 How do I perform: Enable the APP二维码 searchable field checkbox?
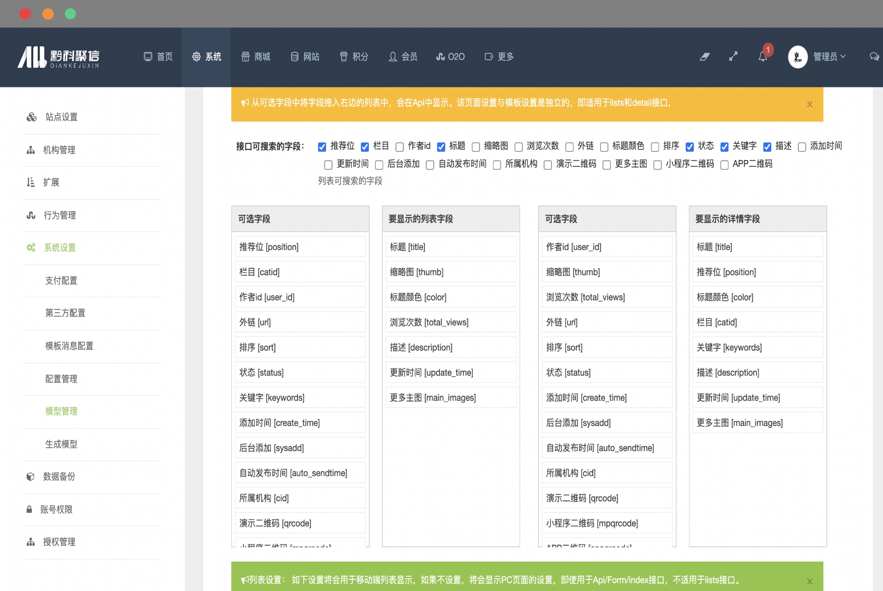click(x=725, y=165)
